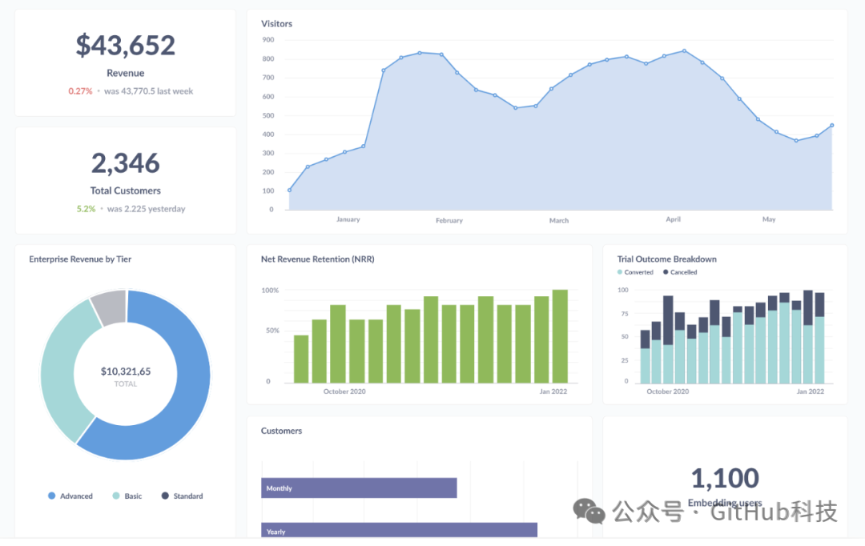Click Jan 2022 under the NRR chart
865x546 pixels.
[553, 391]
